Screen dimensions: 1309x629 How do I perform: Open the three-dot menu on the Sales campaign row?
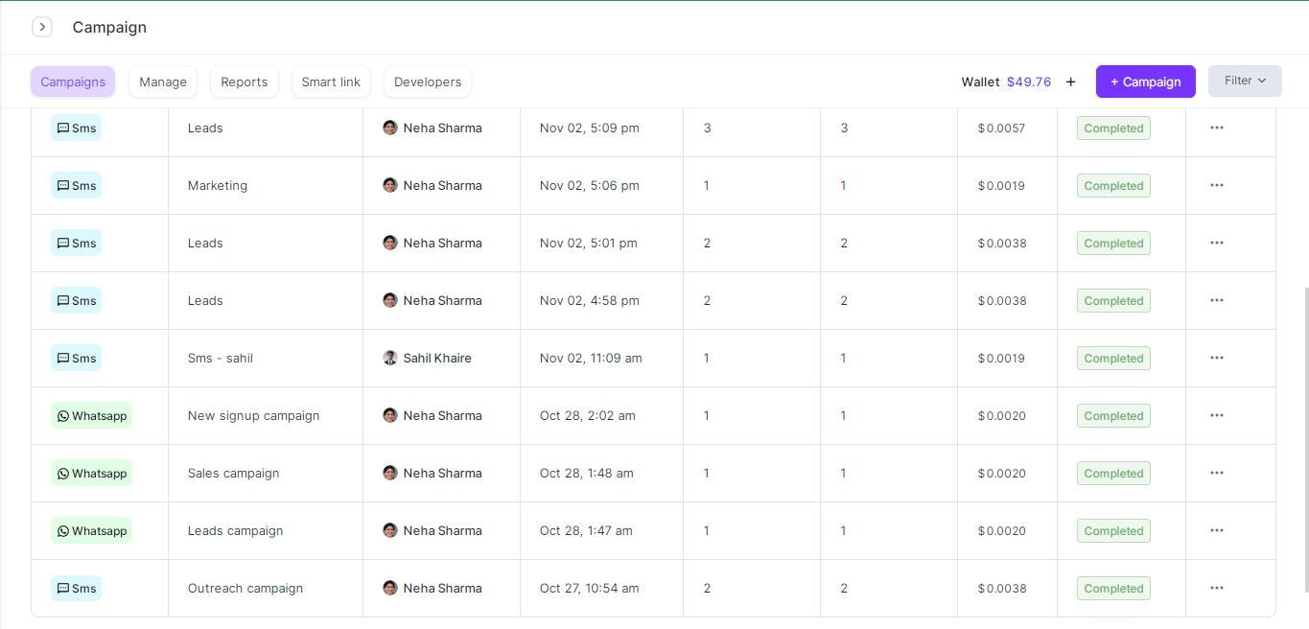pyautogui.click(x=1216, y=473)
